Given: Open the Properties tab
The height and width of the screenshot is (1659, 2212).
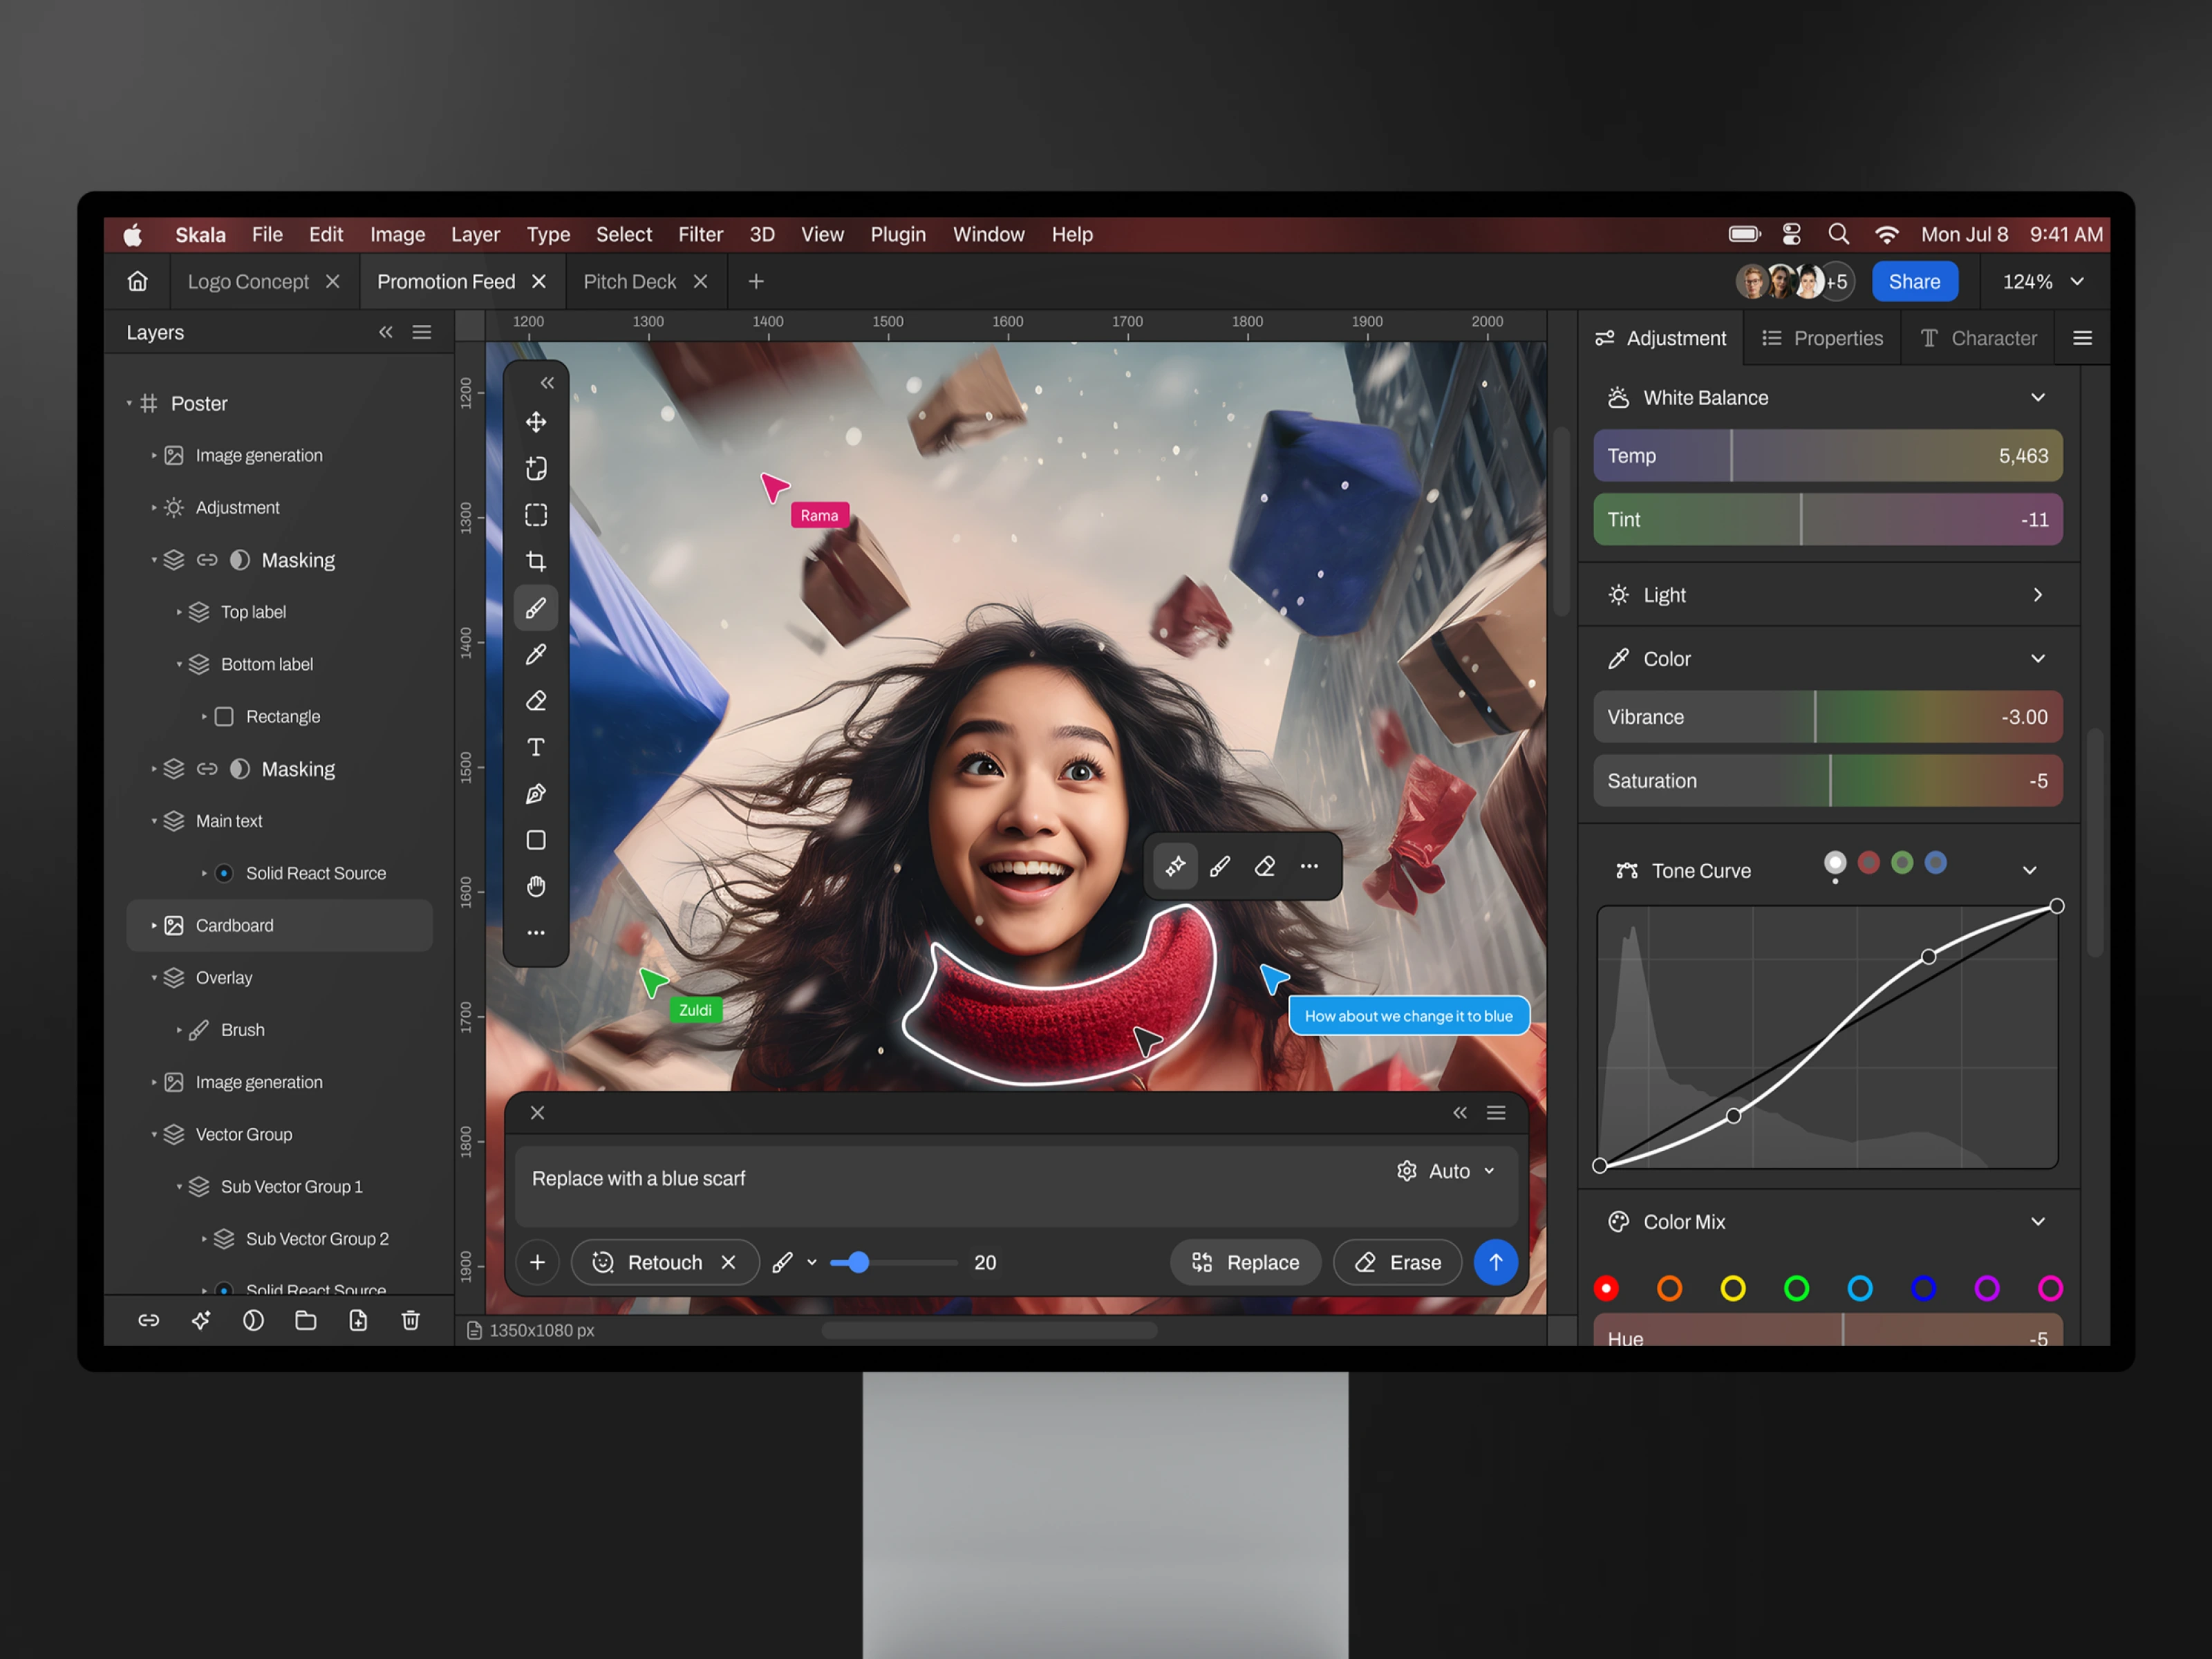Looking at the screenshot, I should tap(1822, 338).
